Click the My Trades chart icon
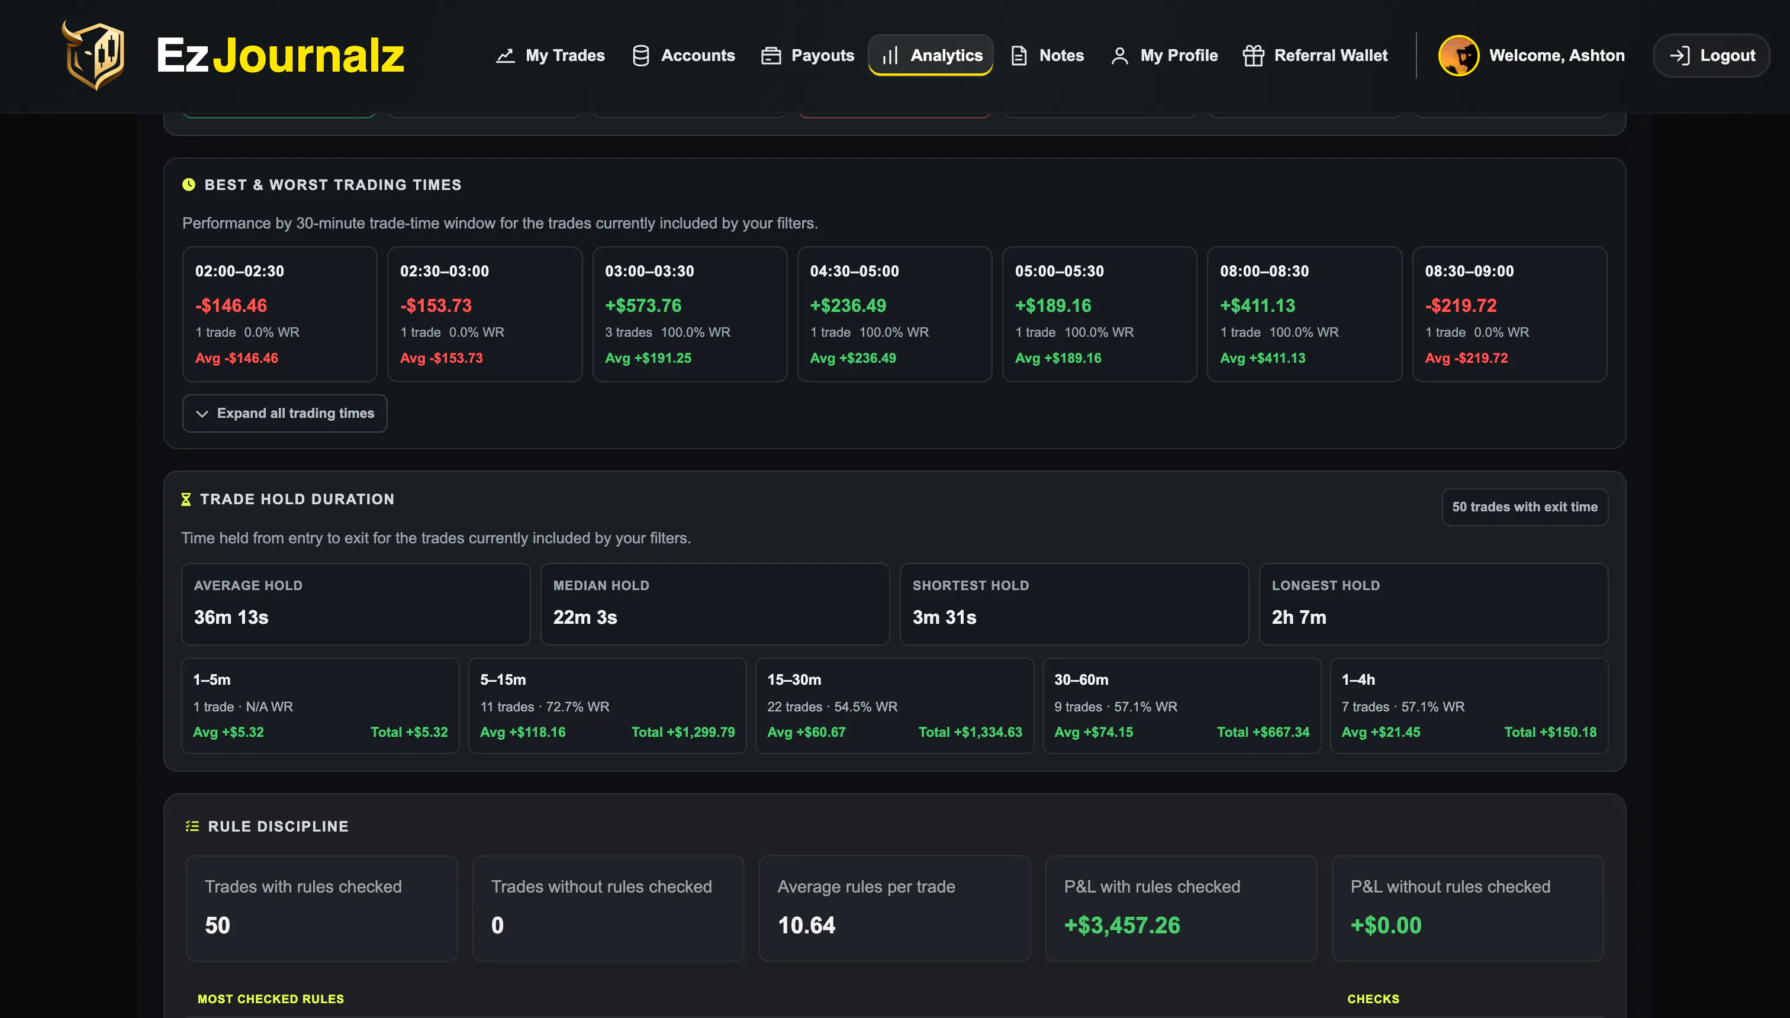 point(505,56)
